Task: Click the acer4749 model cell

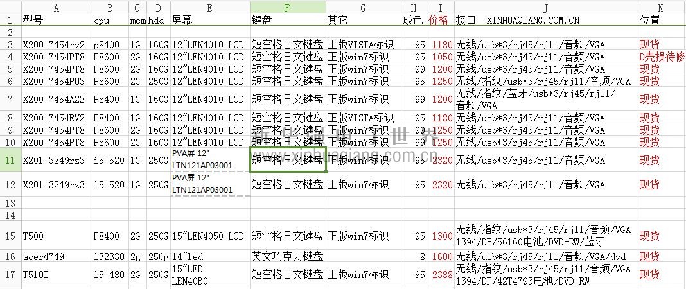Action: click(x=57, y=257)
